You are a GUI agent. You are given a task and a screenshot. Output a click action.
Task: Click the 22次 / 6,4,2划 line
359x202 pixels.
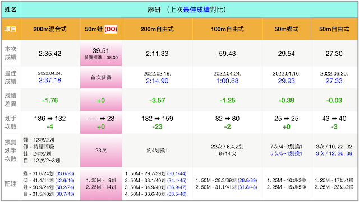[227, 147]
